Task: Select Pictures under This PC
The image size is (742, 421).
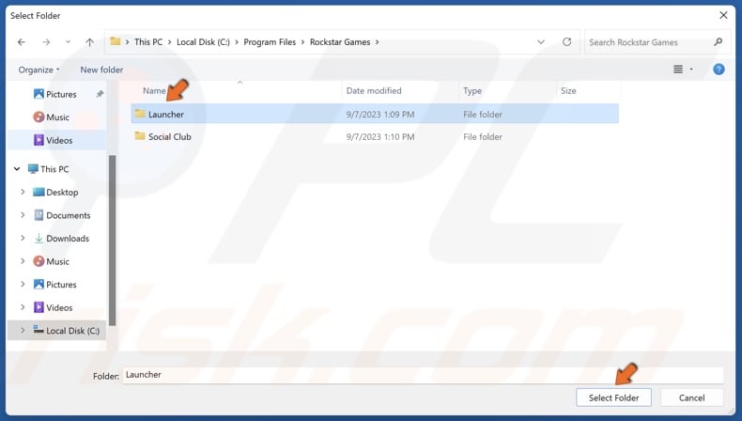Action: [x=61, y=285]
